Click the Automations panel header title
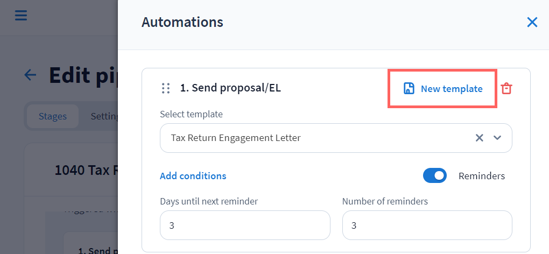The image size is (549, 254). tap(182, 22)
